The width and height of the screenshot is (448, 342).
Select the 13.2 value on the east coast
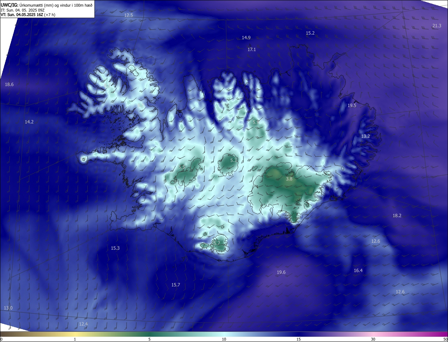tap(365, 136)
